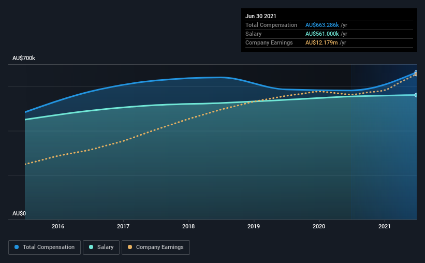Click the blue Total Compensation legend dot
The image size is (425, 263).
click(17, 247)
